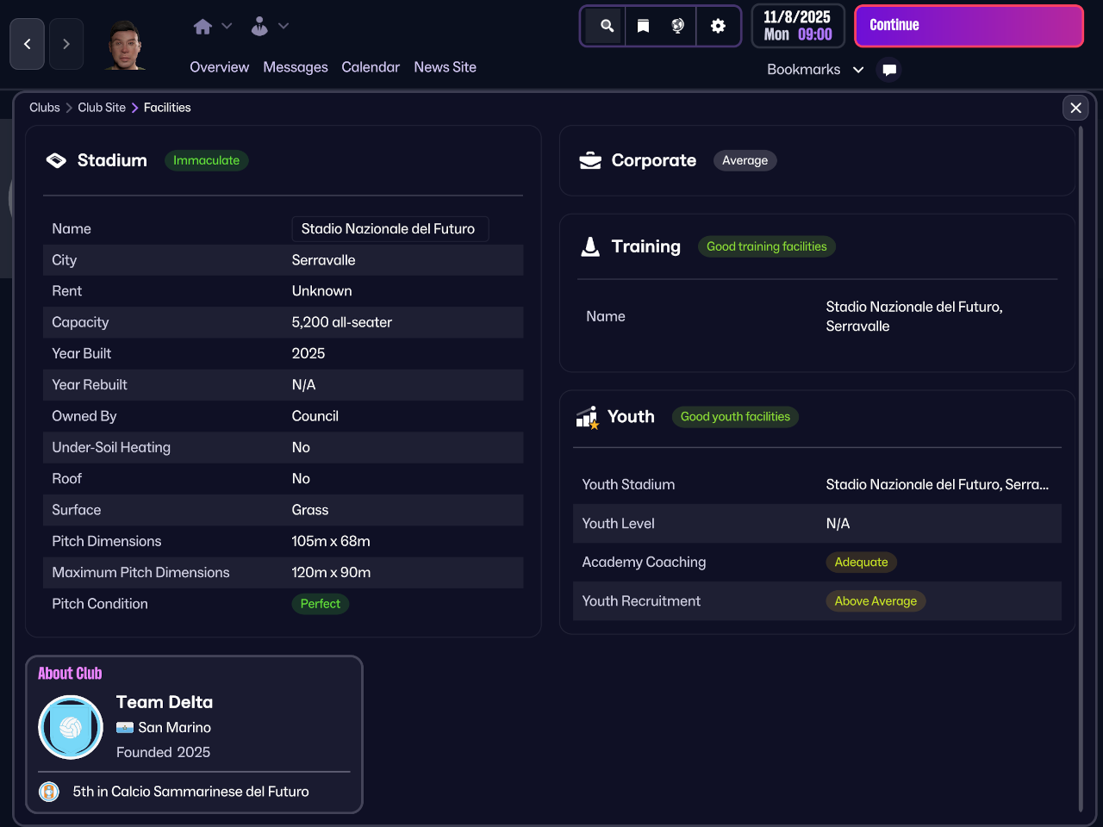Open the world globe icon
Viewport: 1103px width, 827px height.
678,26
